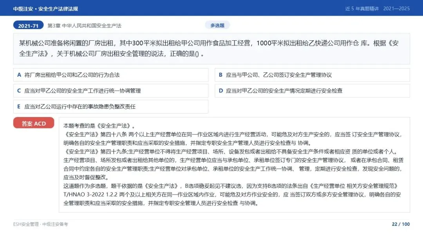The image size is (423, 238).
Task: Click header text 近5年真题精讲
Action: [362, 9]
